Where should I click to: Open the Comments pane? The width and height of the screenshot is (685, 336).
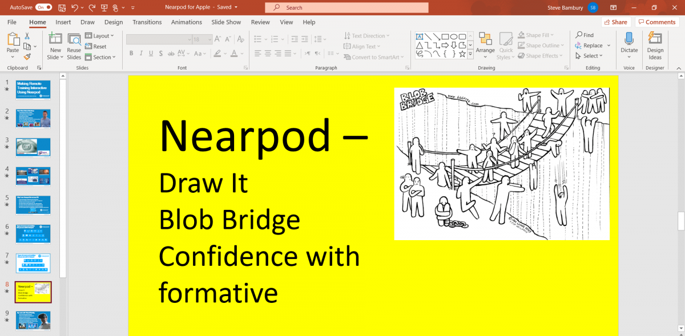[656, 22]
